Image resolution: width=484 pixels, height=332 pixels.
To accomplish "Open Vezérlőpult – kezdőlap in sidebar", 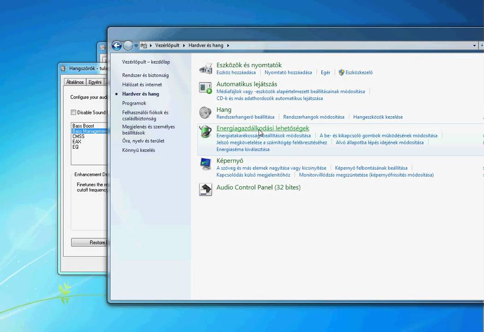I will tap(146, 62).
